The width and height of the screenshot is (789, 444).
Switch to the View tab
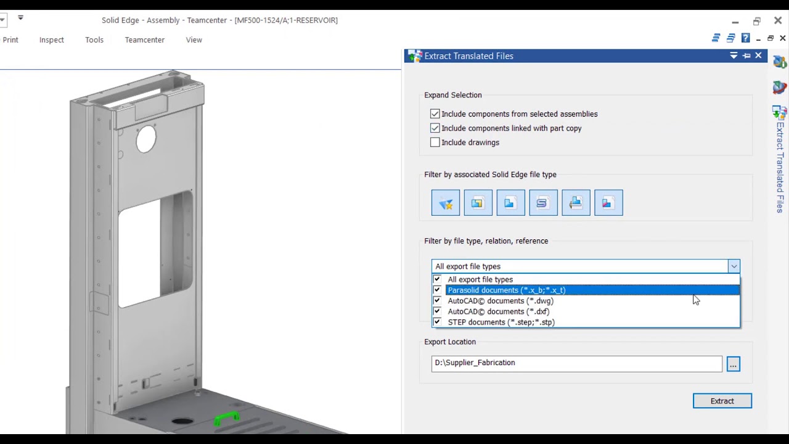point(194,40)
